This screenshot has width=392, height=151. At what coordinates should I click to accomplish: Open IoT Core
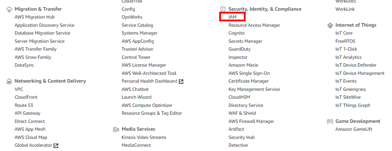coord(344,33)
